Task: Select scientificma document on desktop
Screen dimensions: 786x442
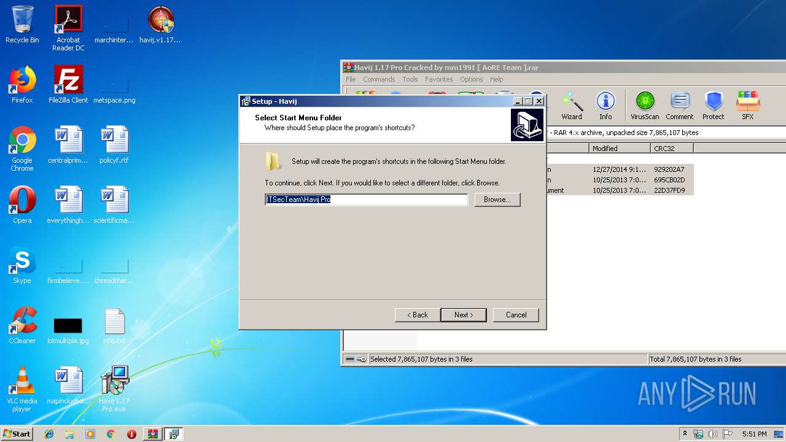Action: pyautogui.click(x=114, y=205)
